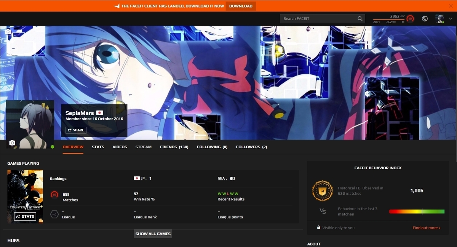The image size is (457, 247).
Task: Click the League points label
Action: coord(230,217)
